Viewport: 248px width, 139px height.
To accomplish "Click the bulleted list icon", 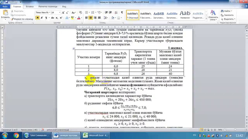I will [86, 12].
